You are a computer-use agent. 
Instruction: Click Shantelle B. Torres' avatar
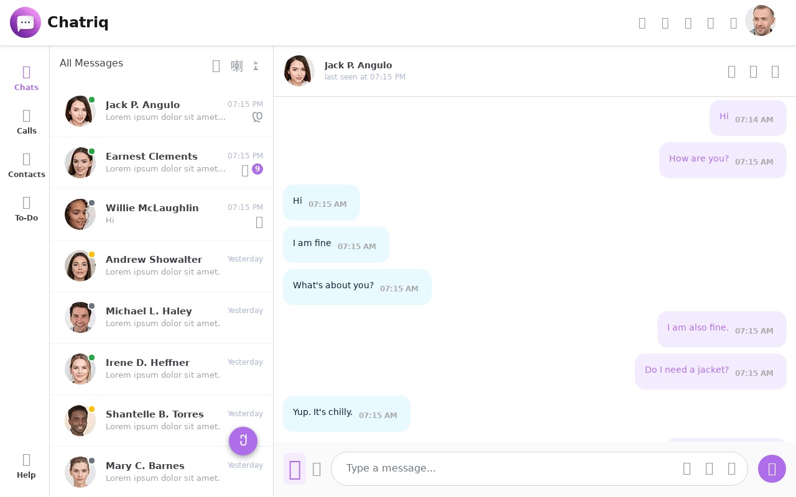click(80, 421)
